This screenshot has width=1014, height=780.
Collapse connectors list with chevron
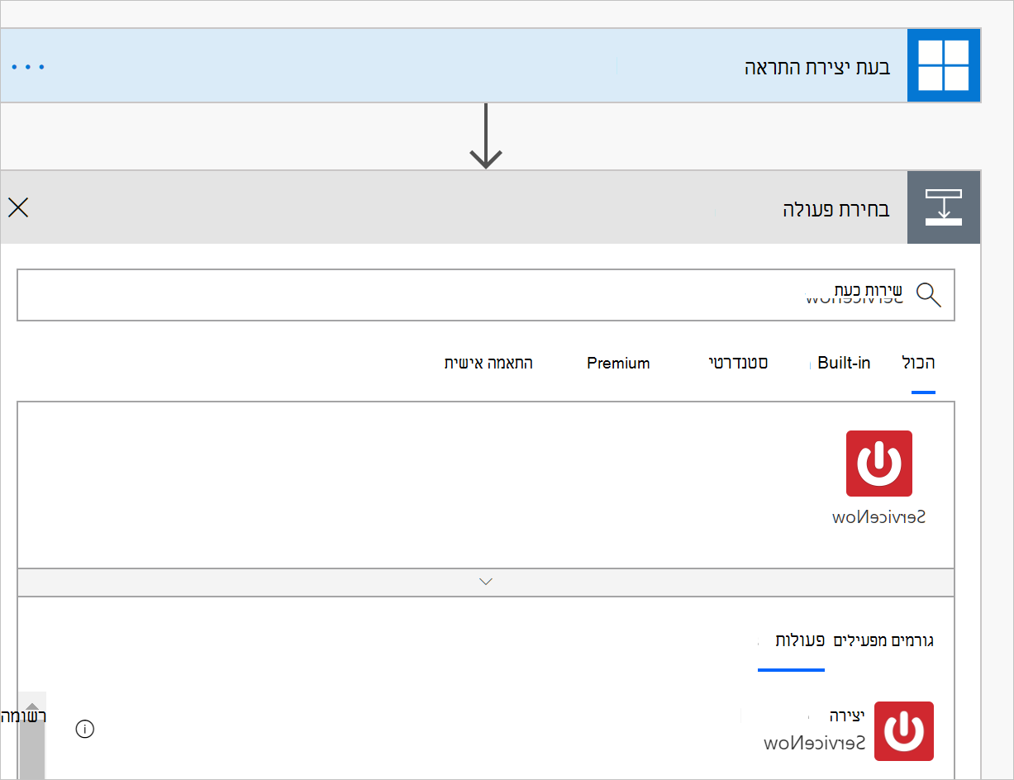coord(486,582)
